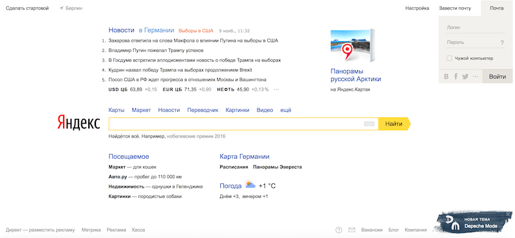Viewport: 515px width, 238px height.
Task: Open Маркет — для кошек link
Action: [x=133, y=167]
